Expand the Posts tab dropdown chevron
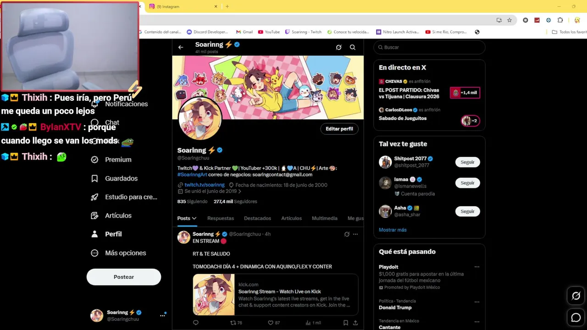Screen dimensions: 587x330 click(x=194, y=219)
